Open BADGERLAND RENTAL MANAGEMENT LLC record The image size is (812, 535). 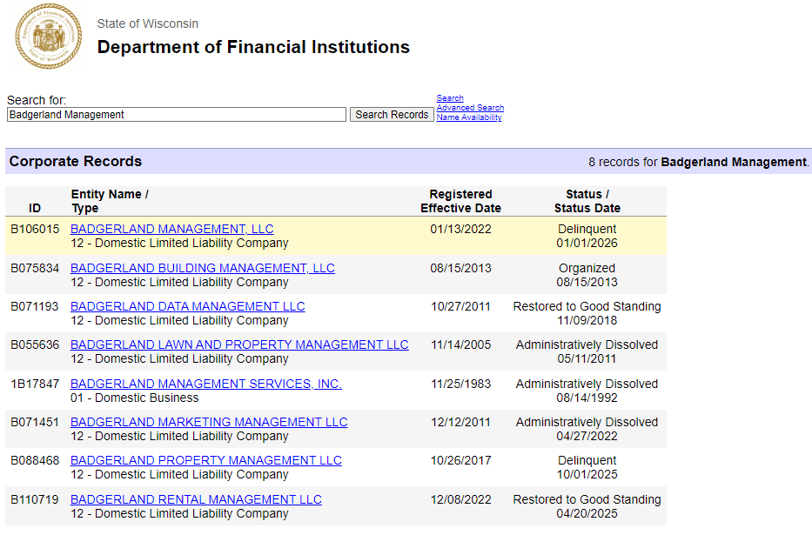196,500
